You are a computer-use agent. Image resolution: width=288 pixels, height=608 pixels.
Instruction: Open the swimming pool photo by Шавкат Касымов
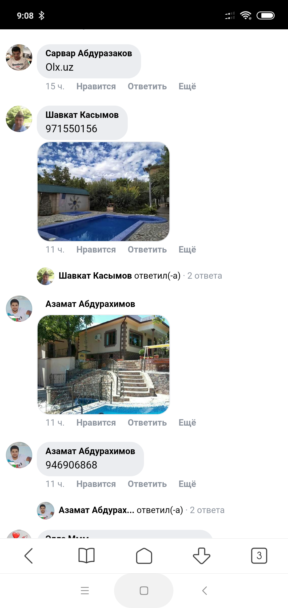pyautogui.click(x=103, y=191)
